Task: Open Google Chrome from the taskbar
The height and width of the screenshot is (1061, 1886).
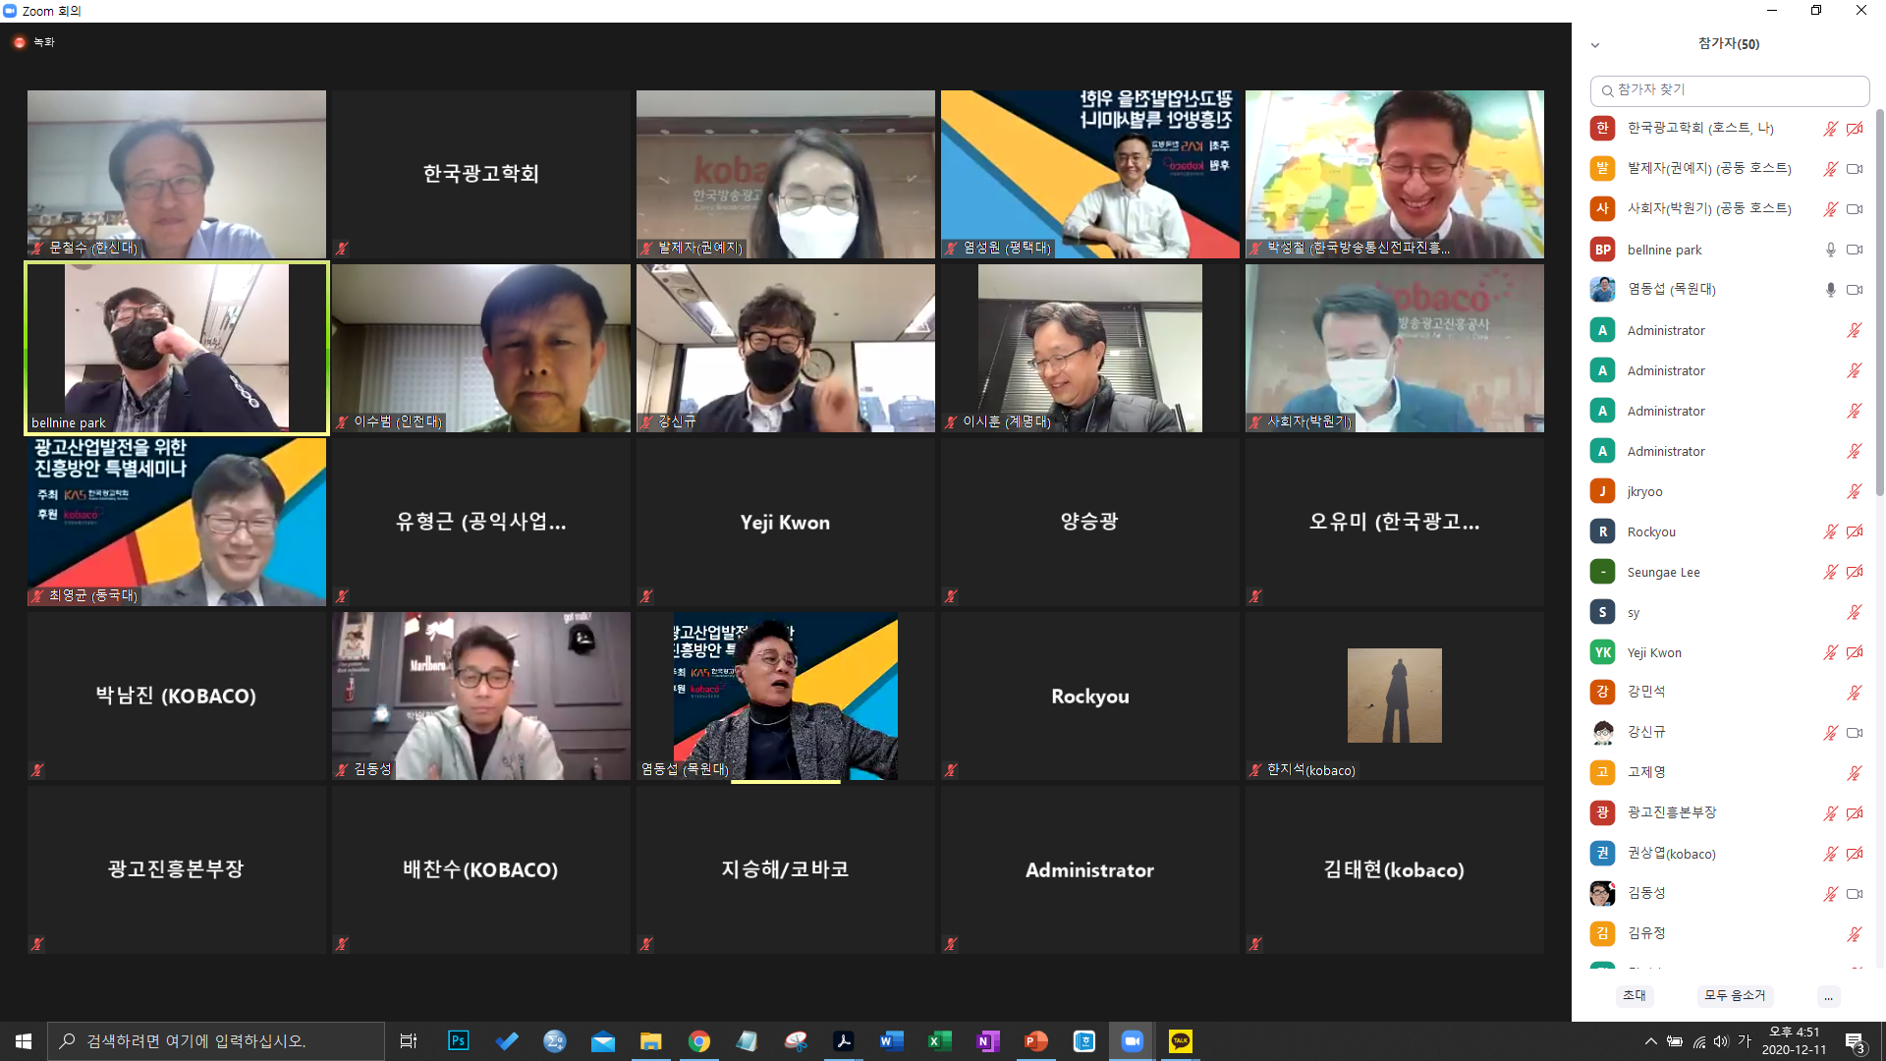Action: [x=698, y=1041]
